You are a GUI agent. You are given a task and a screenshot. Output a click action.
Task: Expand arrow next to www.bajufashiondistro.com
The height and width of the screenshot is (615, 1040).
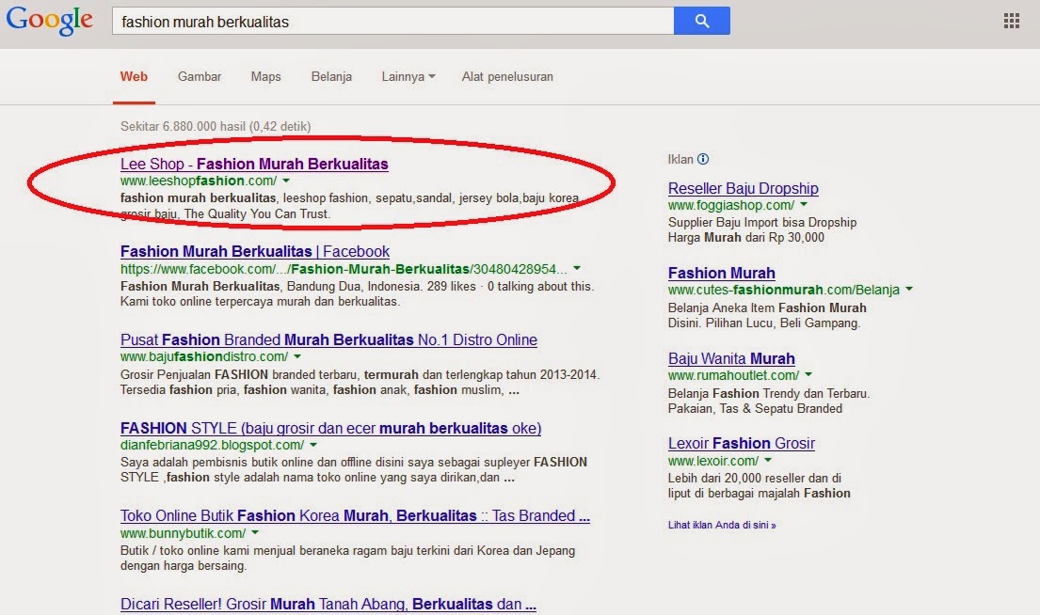pos(297,356)
